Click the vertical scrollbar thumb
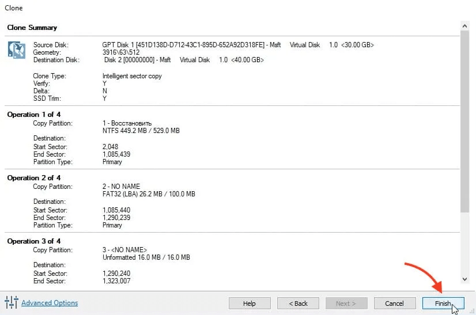Viewport: 476px width, 315px height. 466,121
